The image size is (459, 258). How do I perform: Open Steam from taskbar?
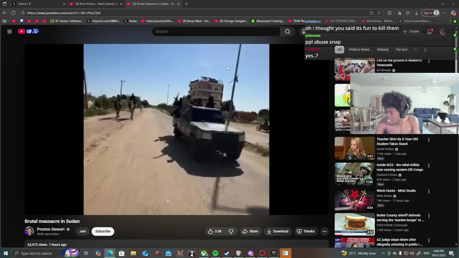tap(227, 253)
